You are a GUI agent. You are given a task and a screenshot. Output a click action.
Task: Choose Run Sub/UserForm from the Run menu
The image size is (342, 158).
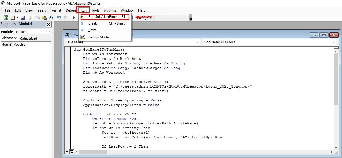click(105, 17)
